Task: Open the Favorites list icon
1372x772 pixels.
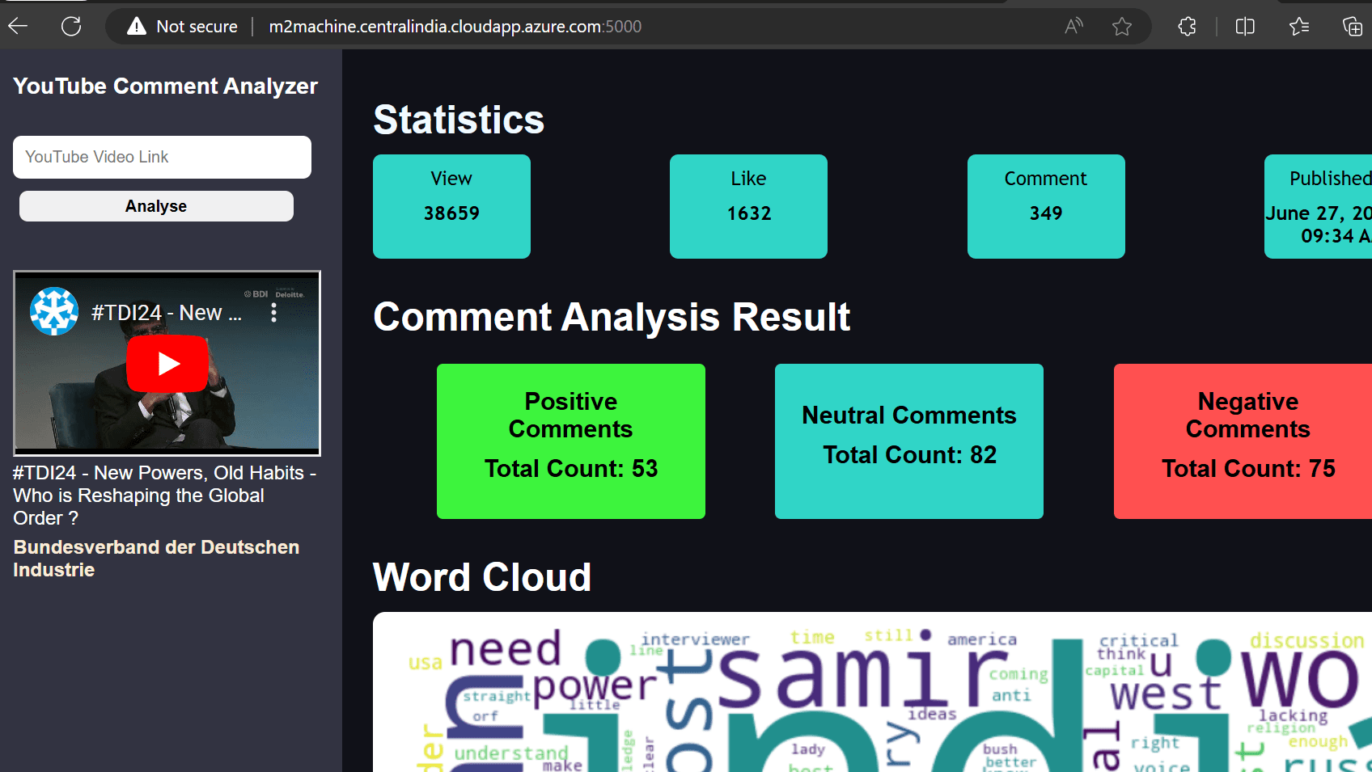Action: (1299, 27)
